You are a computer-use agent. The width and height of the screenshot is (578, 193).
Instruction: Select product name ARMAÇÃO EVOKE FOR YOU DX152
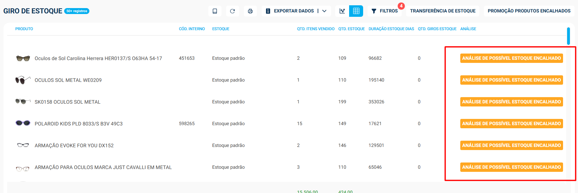tap(74, 146)
